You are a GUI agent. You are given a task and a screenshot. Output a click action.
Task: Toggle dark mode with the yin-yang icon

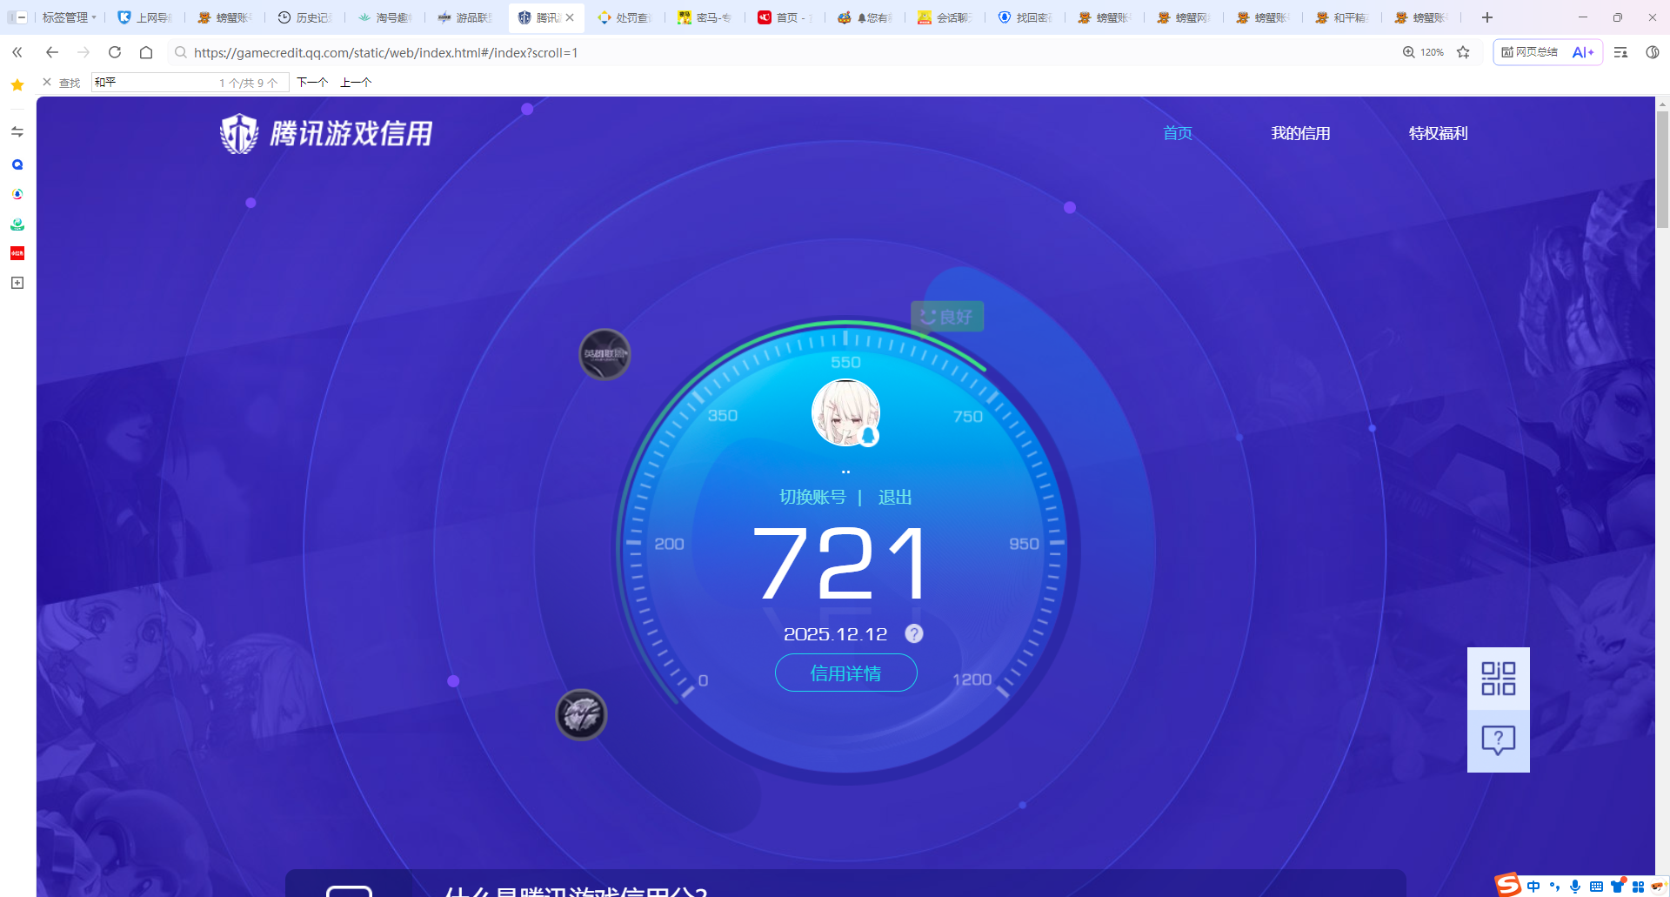[1653, 52]
